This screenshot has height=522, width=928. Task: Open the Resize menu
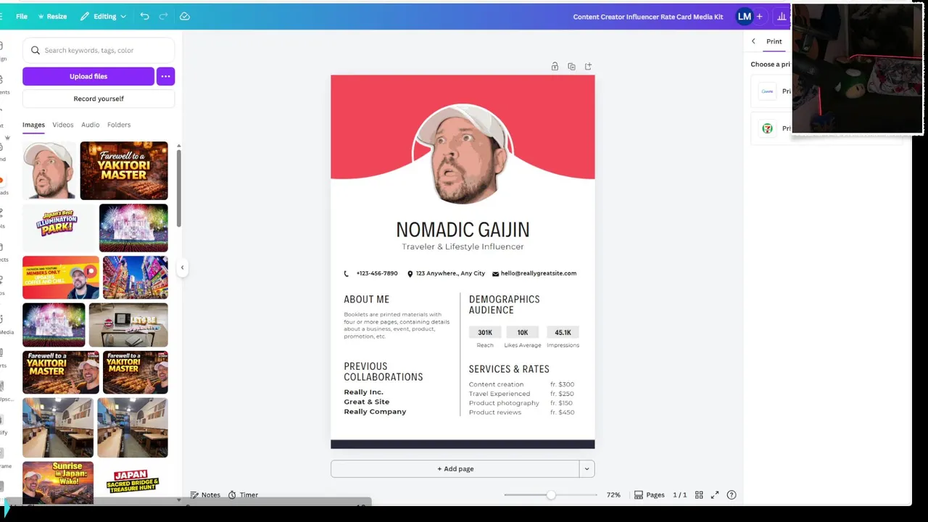pos(51,16)
